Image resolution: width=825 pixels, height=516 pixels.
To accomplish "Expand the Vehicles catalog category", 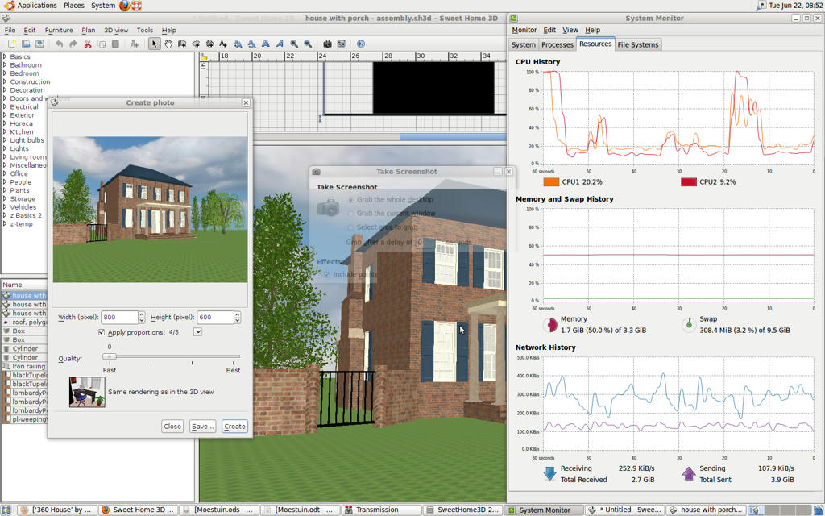I will coord(5,207).
